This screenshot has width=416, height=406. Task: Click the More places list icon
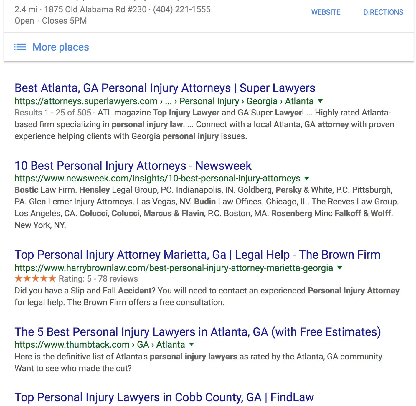pos(20,47)
